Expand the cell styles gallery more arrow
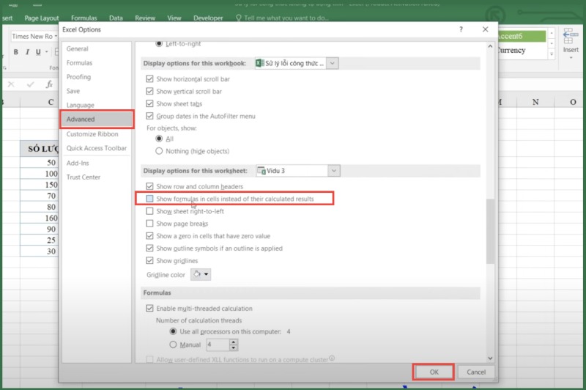 (552, 54)
